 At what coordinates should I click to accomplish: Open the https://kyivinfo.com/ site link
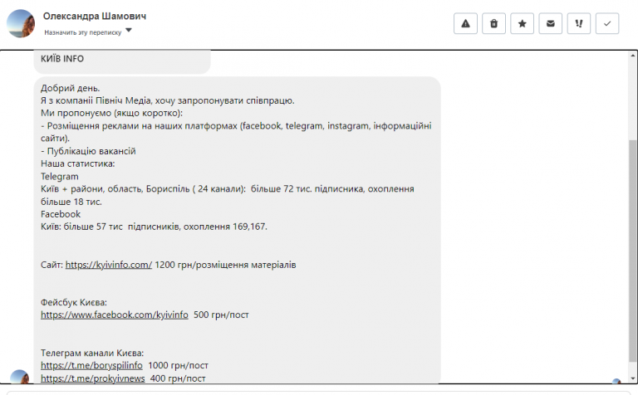(109, 265)
